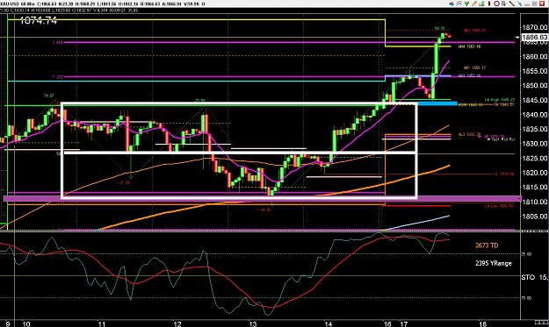Click the green branching icon in toolbar
This screenshot has height=327, width=549.
pyautogui.click(x=466, y=4)
